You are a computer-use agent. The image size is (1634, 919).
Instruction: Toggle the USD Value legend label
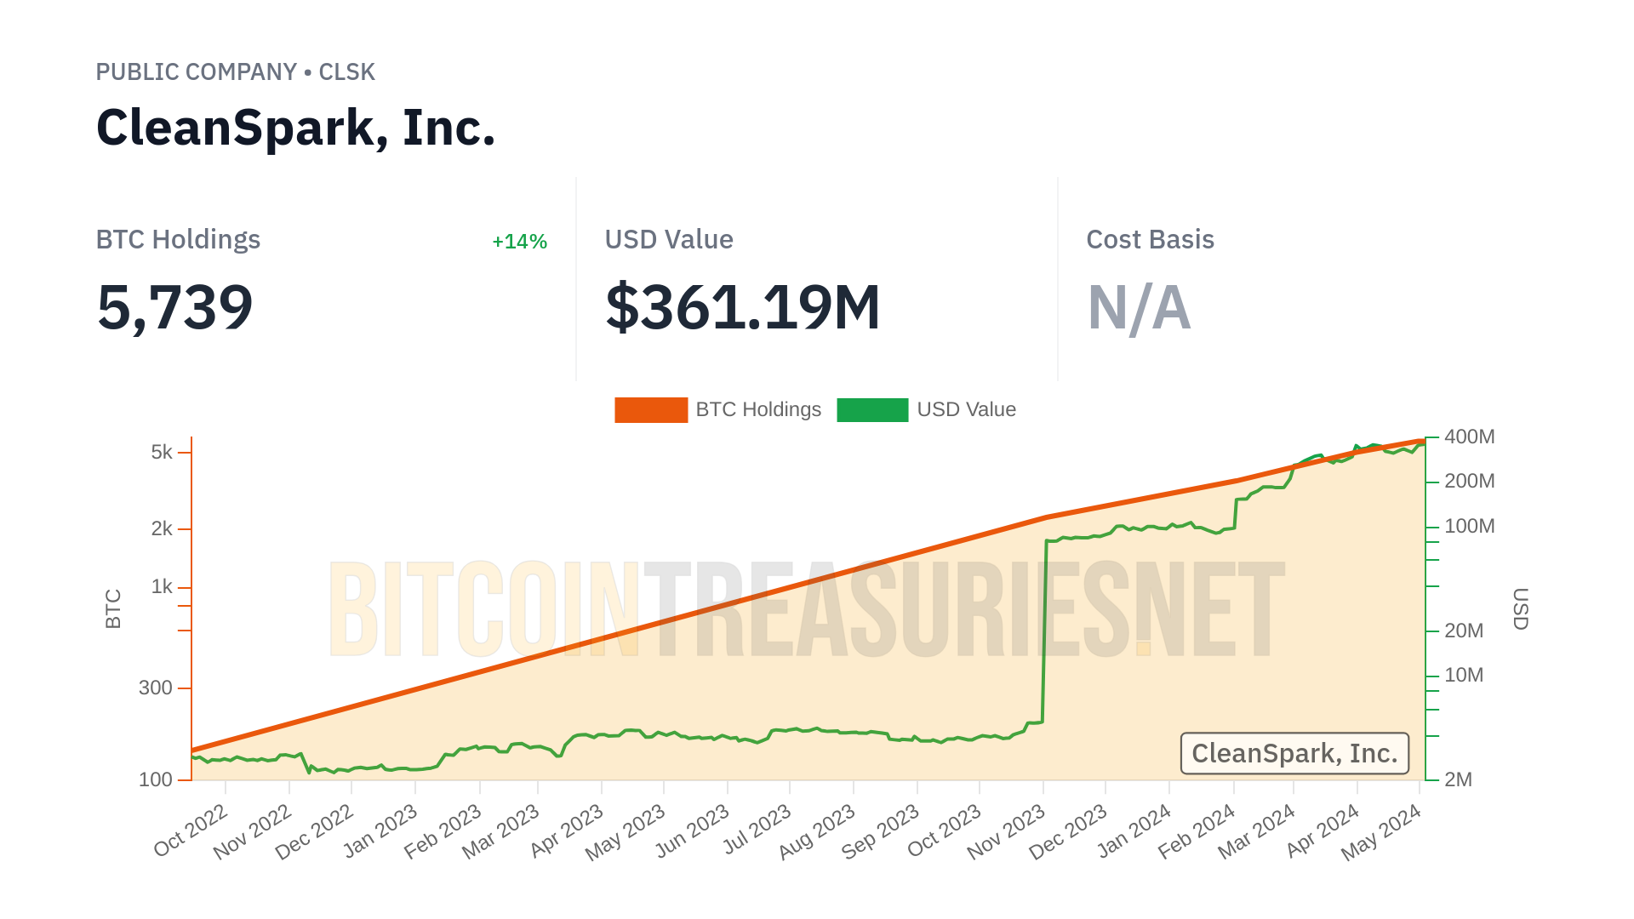coord(966,410)
